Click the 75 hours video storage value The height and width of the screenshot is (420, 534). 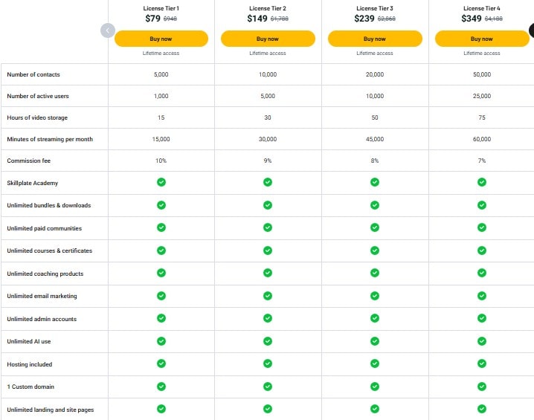click(x=482, y=117)
